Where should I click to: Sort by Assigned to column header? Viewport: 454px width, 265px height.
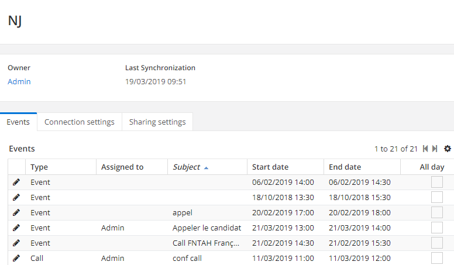click(122, 167)
